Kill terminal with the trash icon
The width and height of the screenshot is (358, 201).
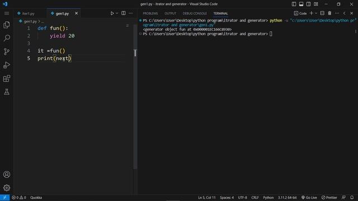pyautogui.click(x=329, y=13)
